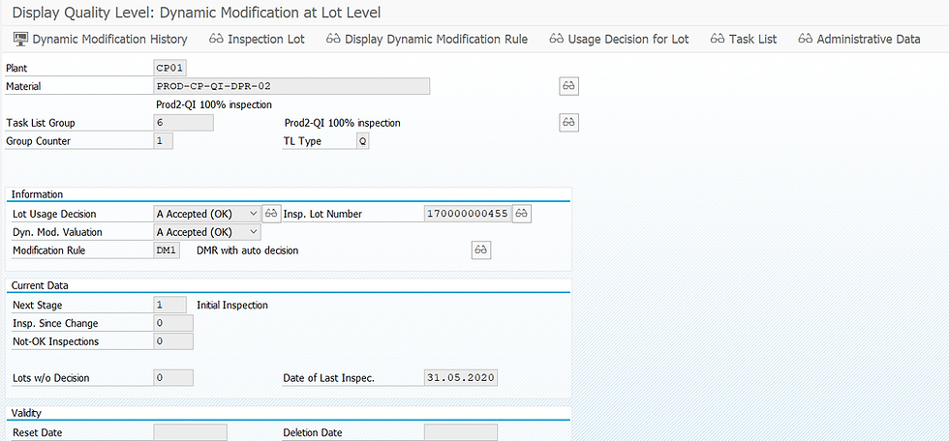
Task: Open Administrative Data toolbar item
Action: pos(860,40)
